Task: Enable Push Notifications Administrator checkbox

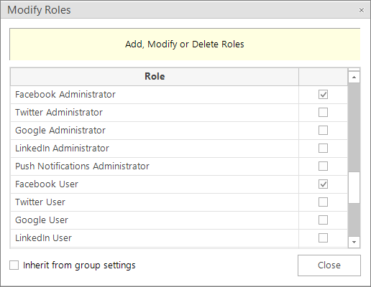Action: click(x=323, y=166)
